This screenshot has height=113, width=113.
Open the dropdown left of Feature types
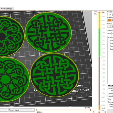[4, 110]
